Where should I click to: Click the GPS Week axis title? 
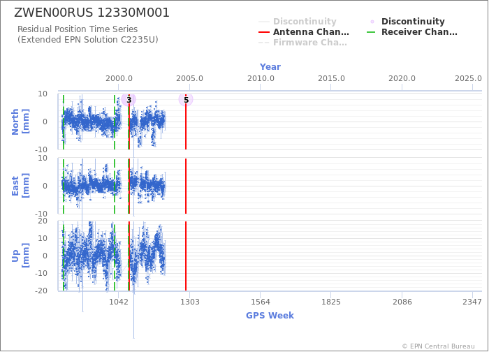[x=270, y=315]
